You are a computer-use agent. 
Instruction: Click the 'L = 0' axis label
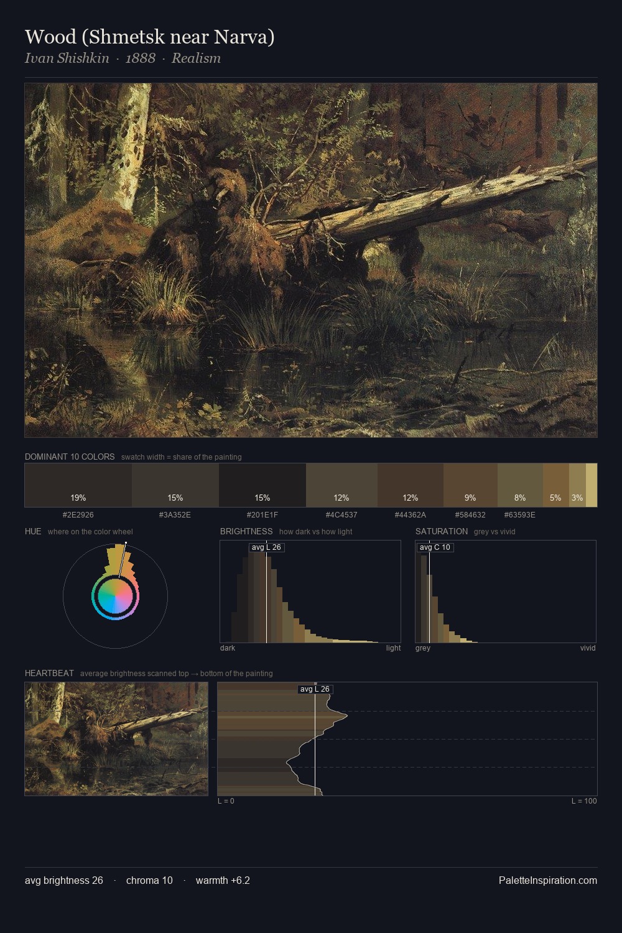(x=226, y=801)
